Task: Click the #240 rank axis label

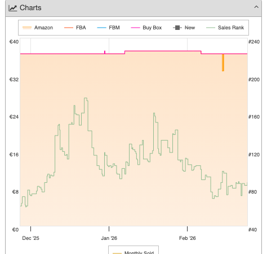Action: click(254, 42)
